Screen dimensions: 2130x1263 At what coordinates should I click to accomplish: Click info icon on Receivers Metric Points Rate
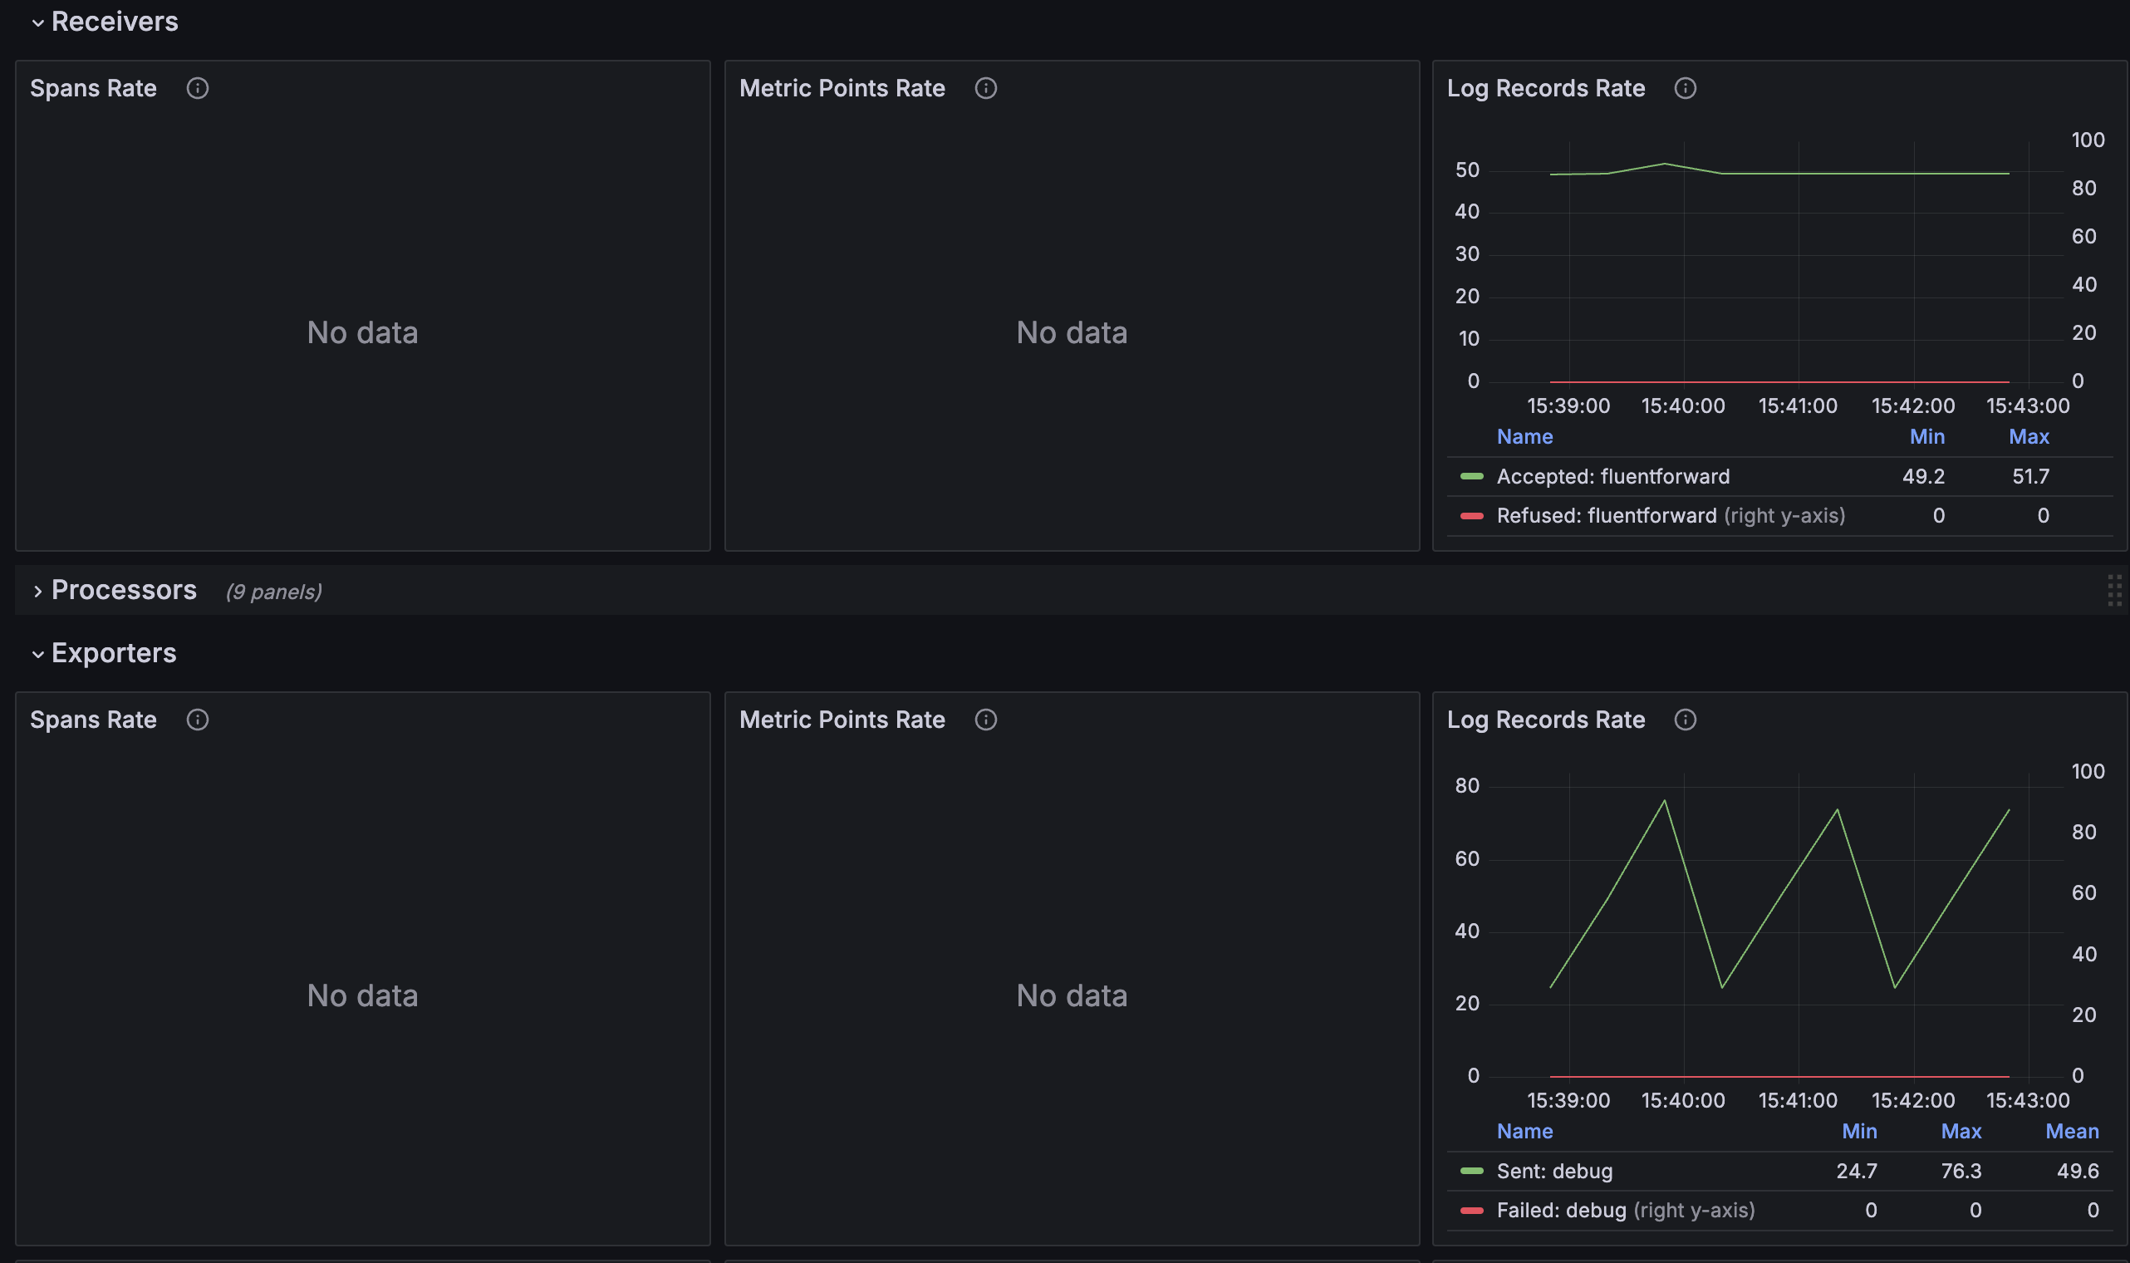986,89
